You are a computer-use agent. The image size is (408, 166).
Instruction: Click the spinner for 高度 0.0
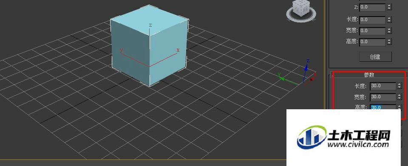[x=389, y=42]
